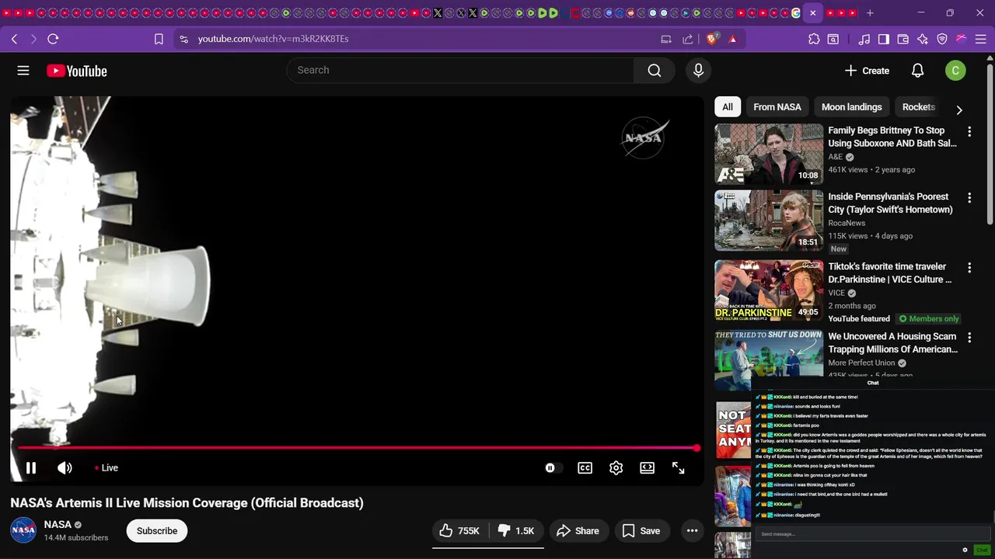This screenshot has width=995, height=559.
Task: Open the NASA channel name link
Action: coord(58,525)
